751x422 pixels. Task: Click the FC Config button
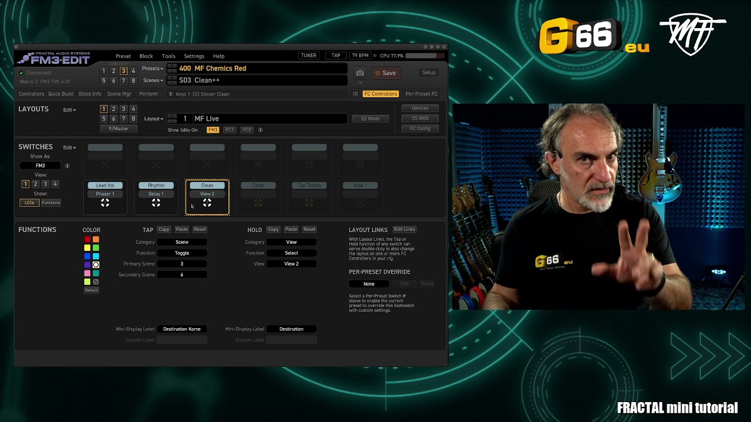tap(420, 128)
